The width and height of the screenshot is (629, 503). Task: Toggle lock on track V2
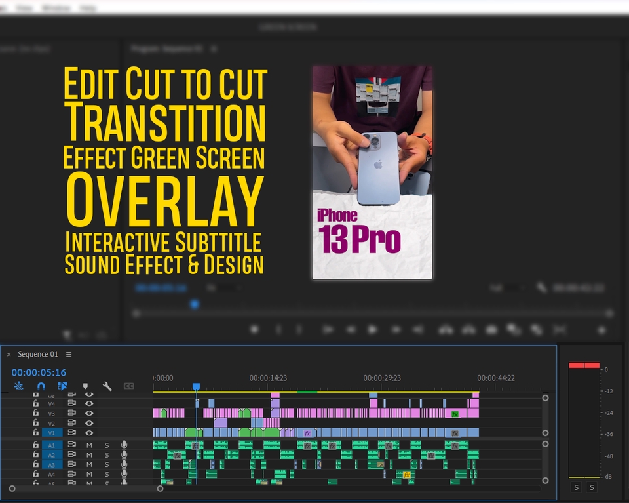pos(35,423)
